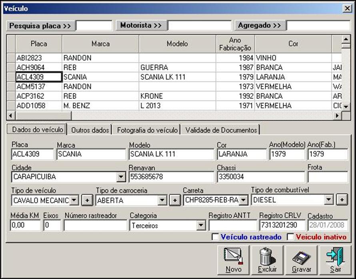
Task: Enable the Veículo rastreado checkbox
Action: click(215, 237)
